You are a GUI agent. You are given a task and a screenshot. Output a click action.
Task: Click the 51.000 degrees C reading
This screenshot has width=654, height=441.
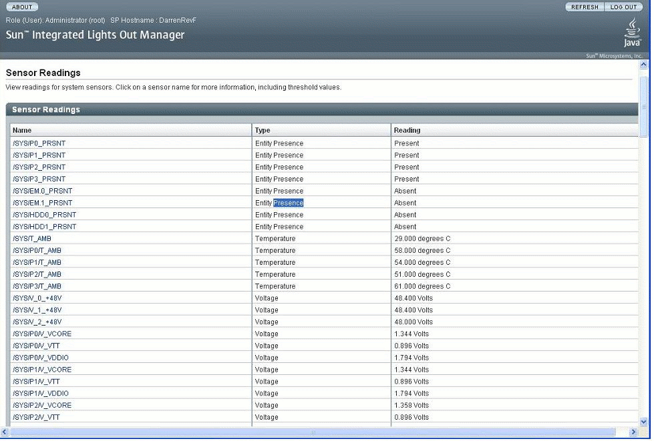pyautogui.click(x=422, y=274)
